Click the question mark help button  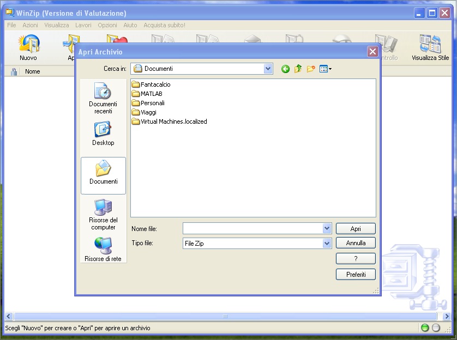click(356, 259)
